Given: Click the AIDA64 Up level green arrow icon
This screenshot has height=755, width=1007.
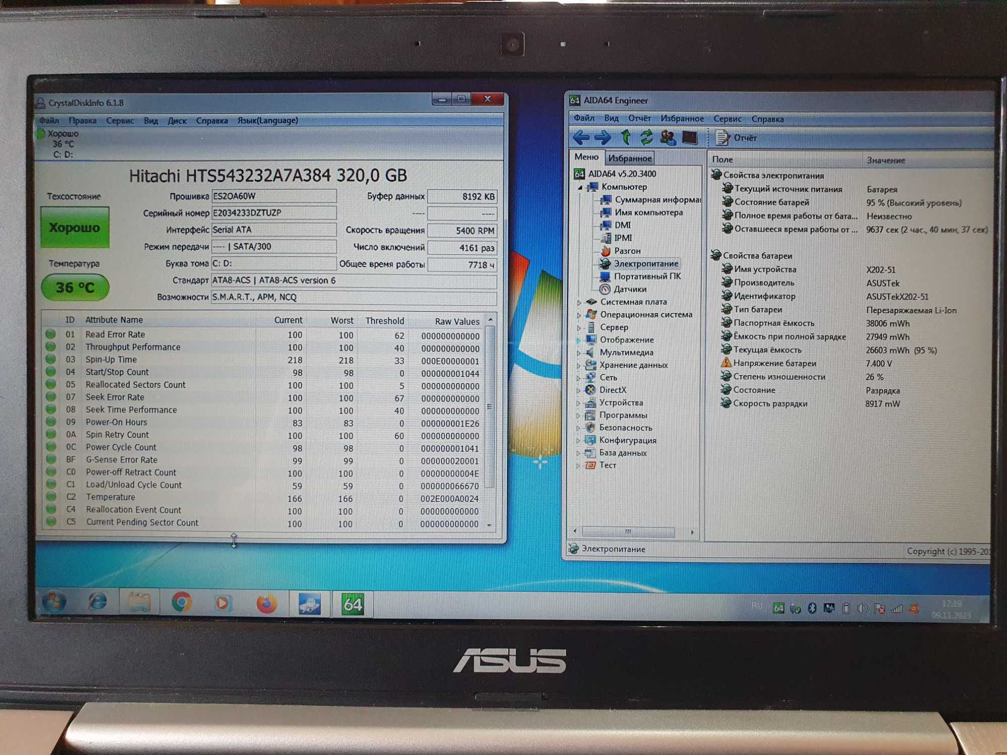Looking at the screenshot, I should click(625, 137).
